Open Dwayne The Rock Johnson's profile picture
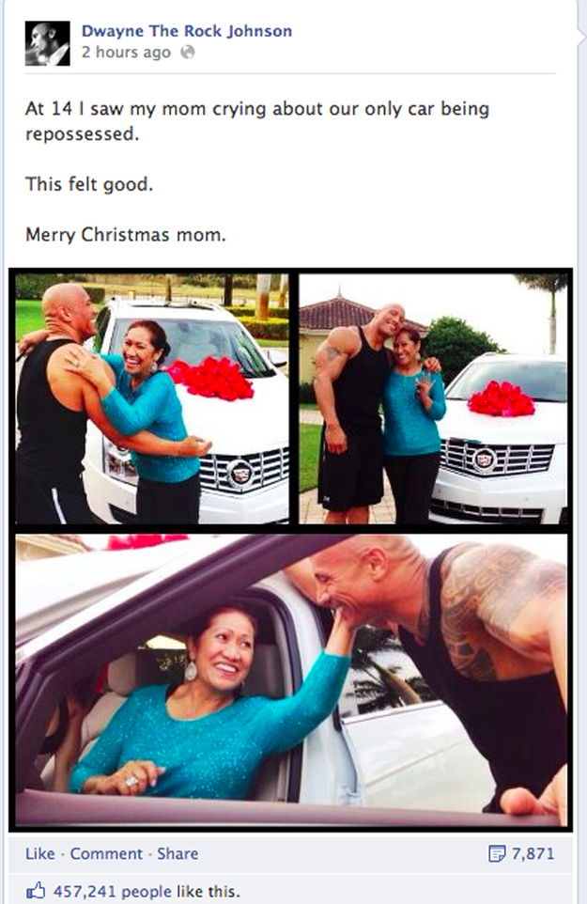This screenshot has width=587, height=904. [x=47, y=43]
